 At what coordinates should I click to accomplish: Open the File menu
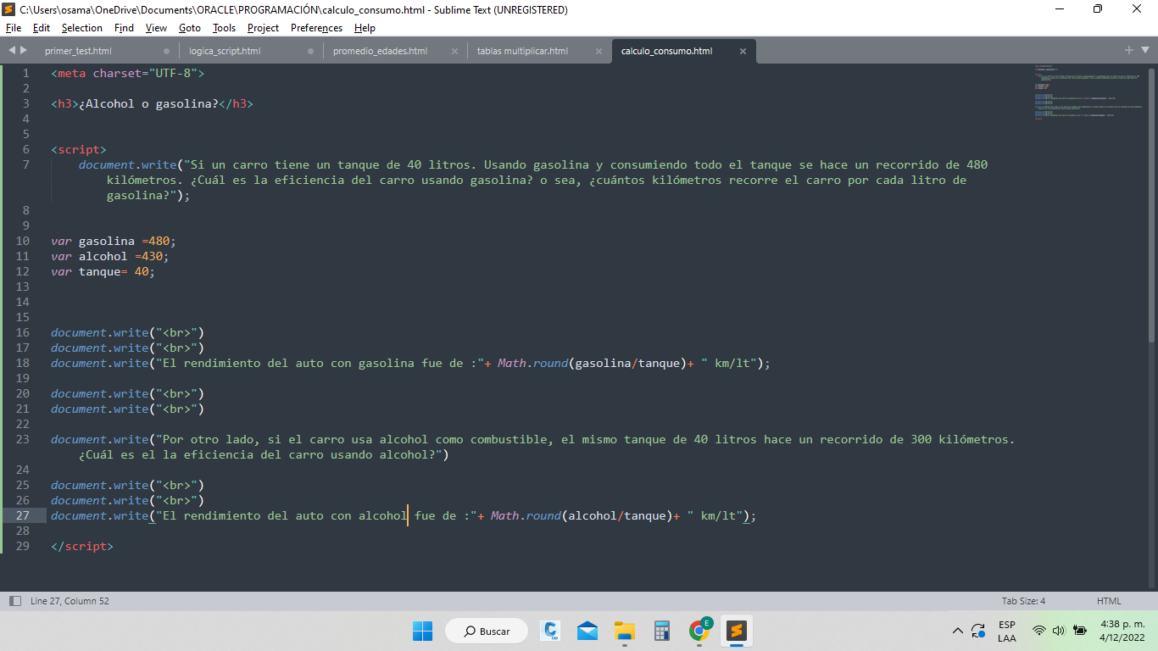[14, 28]
